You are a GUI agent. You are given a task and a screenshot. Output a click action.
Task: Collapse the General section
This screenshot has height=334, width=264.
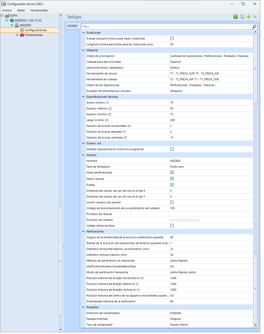point(83,155)
